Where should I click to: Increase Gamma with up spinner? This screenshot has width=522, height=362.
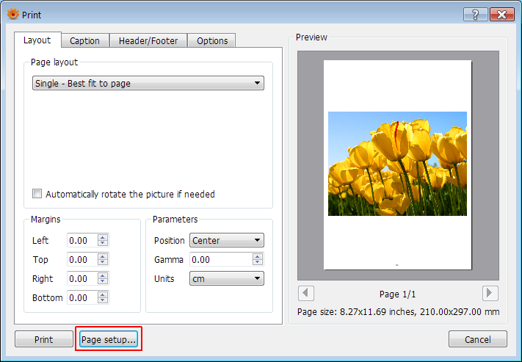(x=258, y=256)
